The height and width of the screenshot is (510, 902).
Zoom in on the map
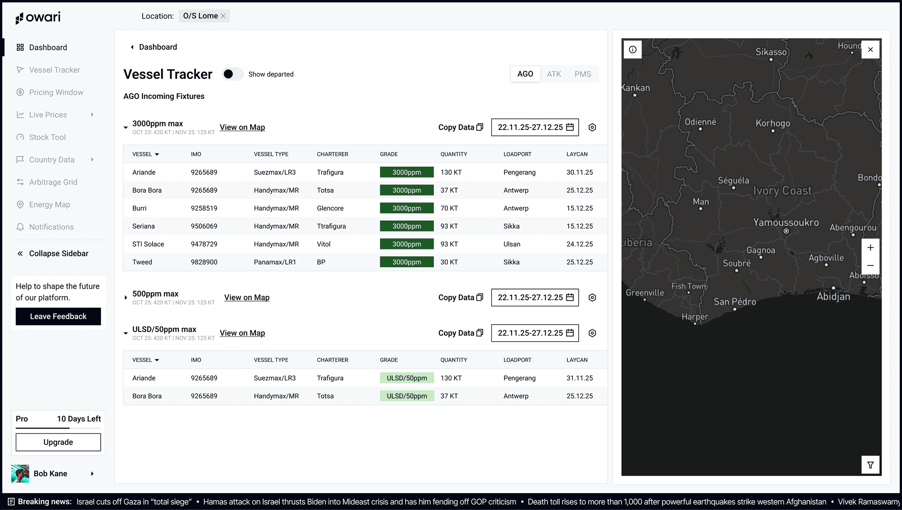[x=870, y=248]
